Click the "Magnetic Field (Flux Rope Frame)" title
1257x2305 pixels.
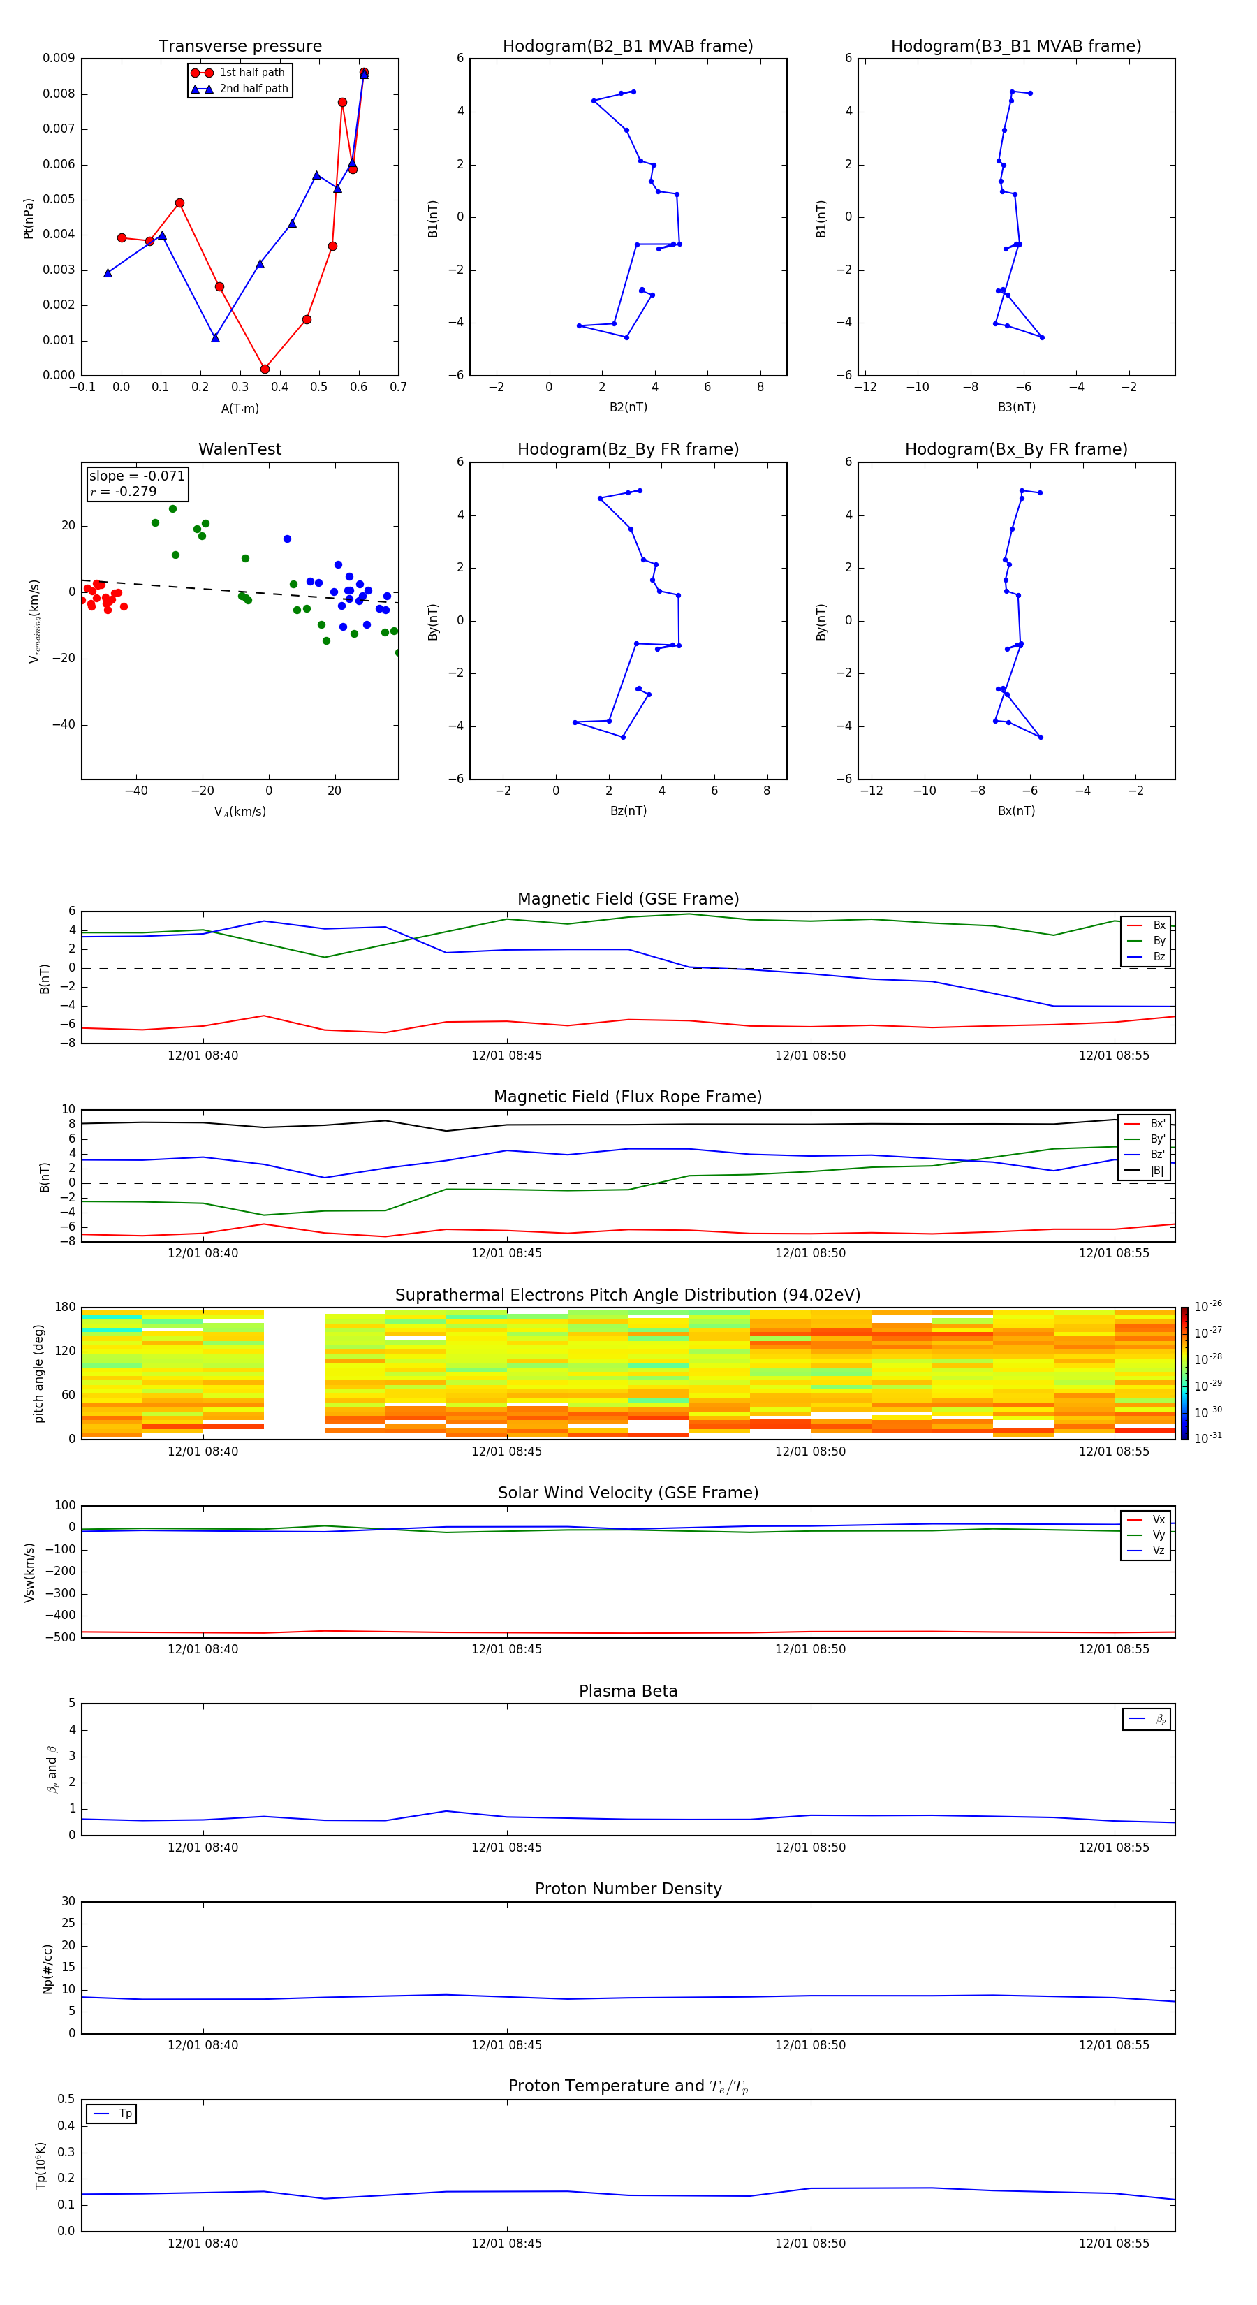(628, 1097)
